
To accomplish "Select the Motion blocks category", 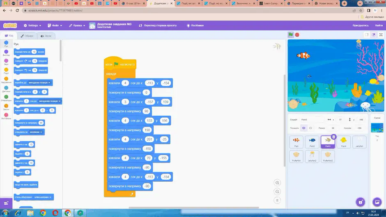I will click(x=6, y=44).
